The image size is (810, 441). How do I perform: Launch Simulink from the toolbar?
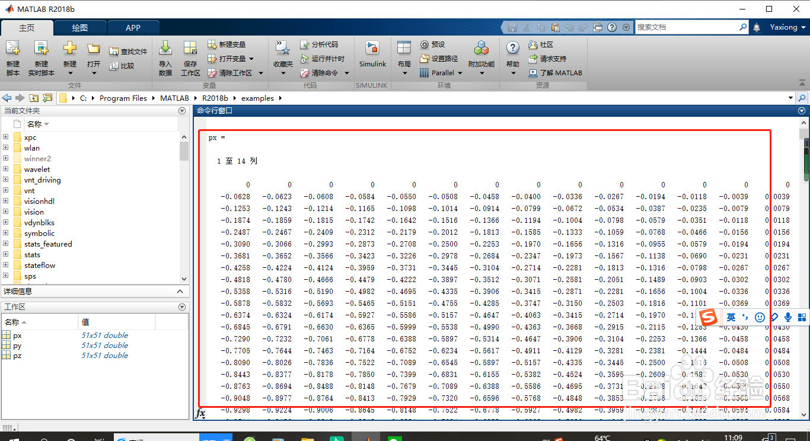point(372,55)
